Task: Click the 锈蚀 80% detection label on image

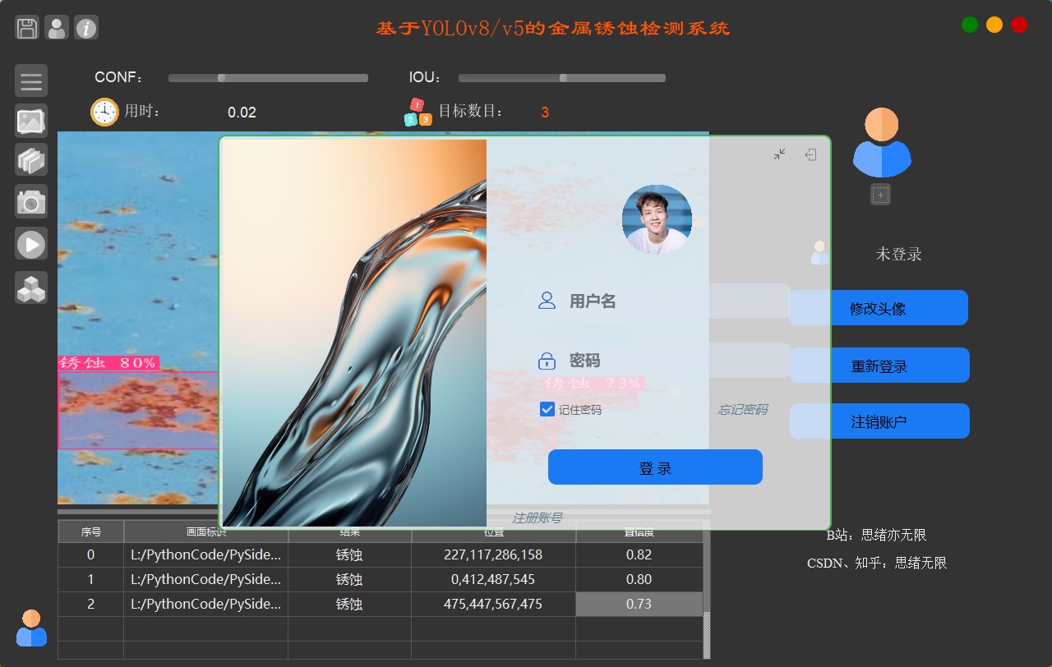Action: [x=108, y=363]
